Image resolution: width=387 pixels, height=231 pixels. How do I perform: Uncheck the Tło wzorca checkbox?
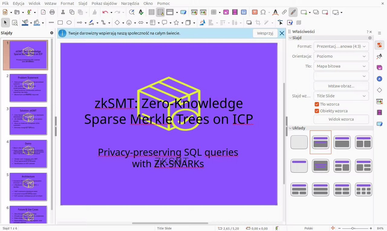(x=317, y=104)
